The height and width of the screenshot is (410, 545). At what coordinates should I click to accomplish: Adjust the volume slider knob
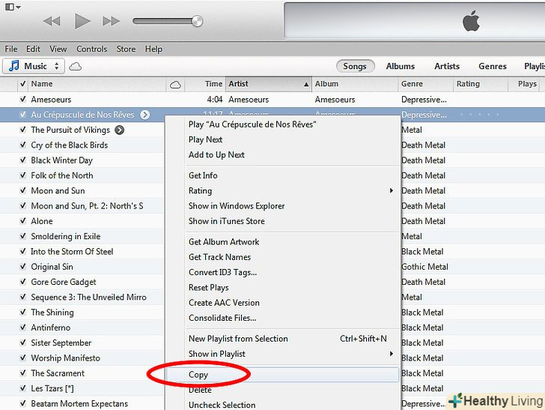[197, 21]
